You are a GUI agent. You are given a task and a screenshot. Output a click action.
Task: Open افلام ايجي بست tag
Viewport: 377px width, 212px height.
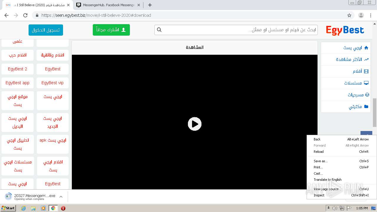click(x=53, y=166)
